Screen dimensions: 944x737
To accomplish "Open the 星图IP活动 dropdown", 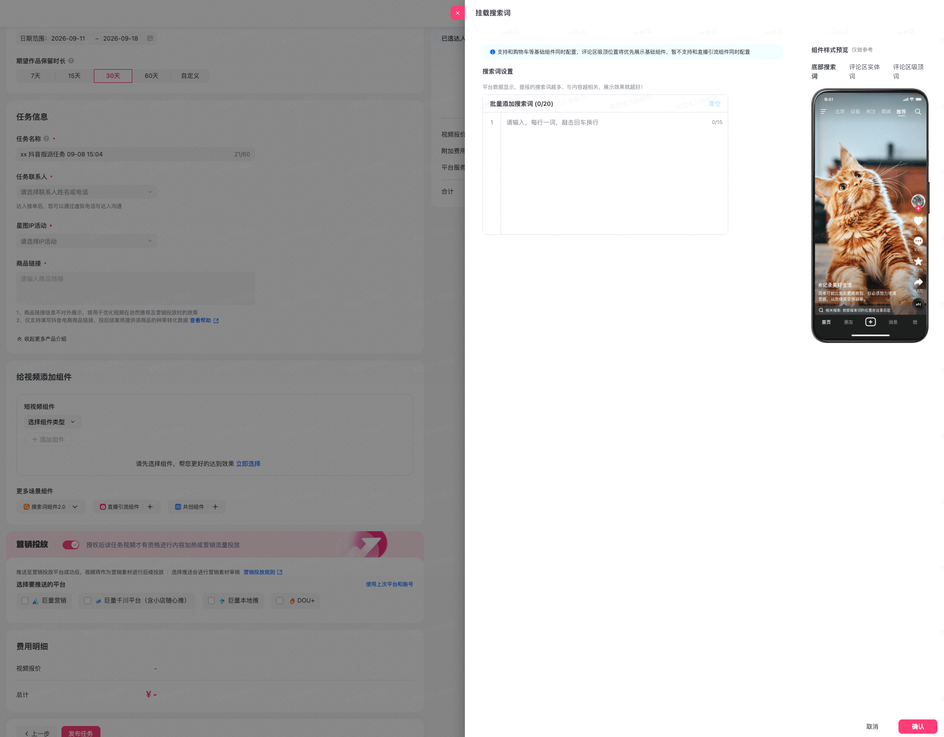I will tap(86, 241).
